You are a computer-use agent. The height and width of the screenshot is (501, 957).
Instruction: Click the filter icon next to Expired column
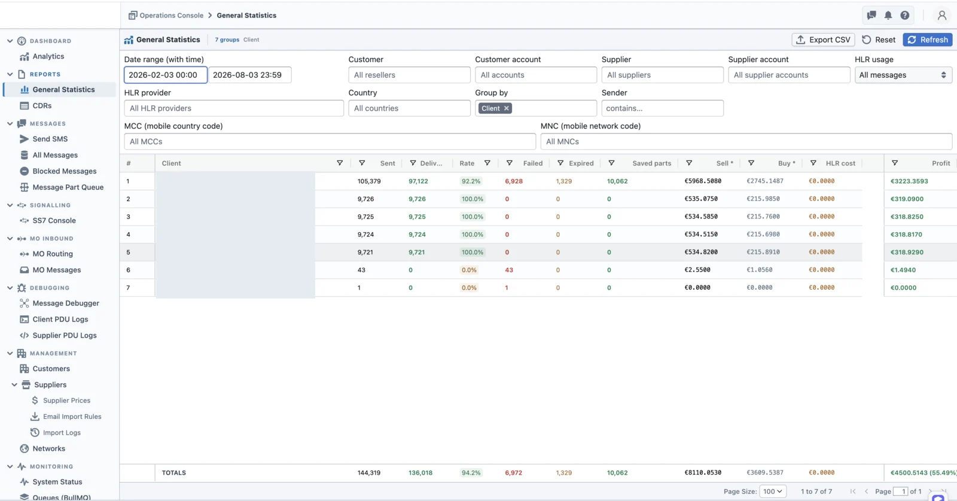coord(560,163)
